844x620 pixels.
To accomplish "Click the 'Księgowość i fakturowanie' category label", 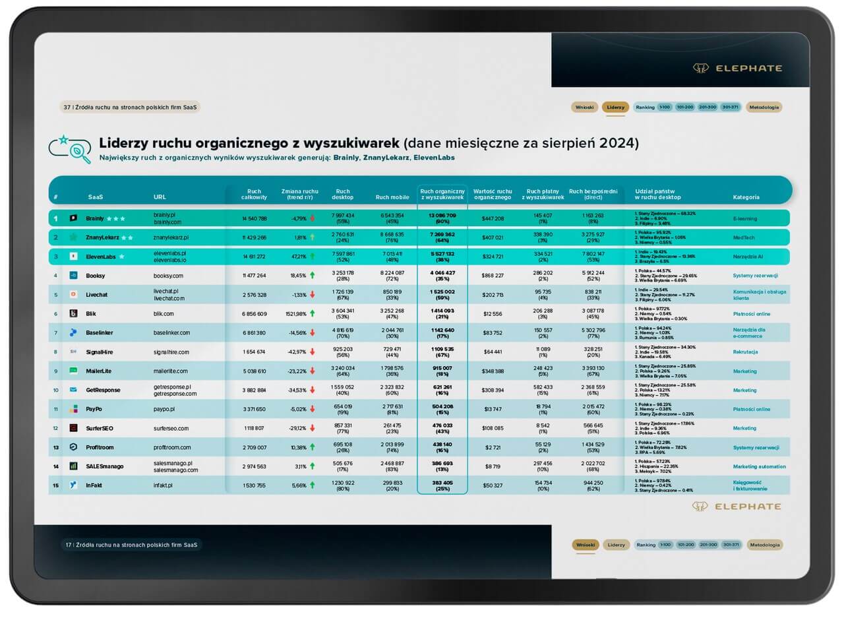I will point(750,485).
